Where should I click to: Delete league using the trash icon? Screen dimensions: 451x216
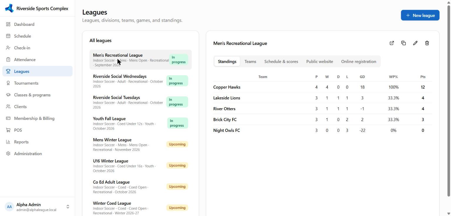coord(427,43)
